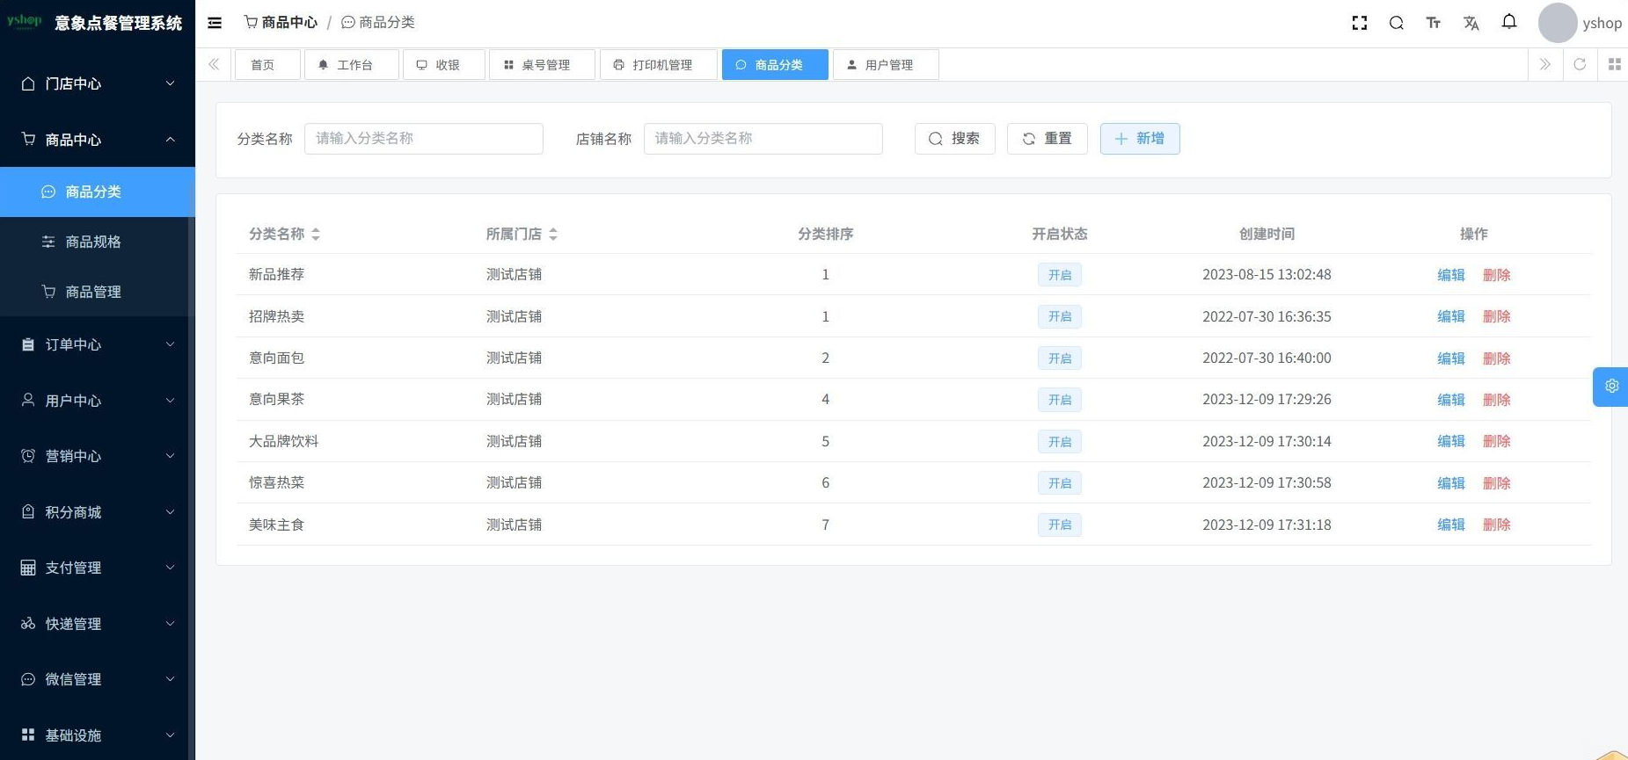The width and height of the screenshot is (1628, 760).
Task: Click the font size icon
Action: coord(1433,23)
